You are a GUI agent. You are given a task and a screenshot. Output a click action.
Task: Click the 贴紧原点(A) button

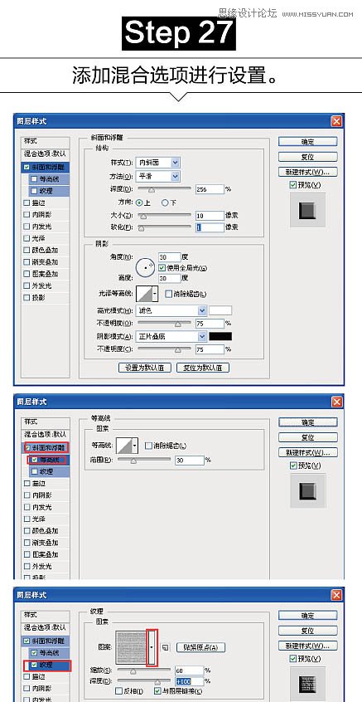tap(201, 647)
